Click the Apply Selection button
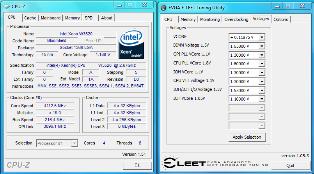This screenshot has height=174, width=314. [x=247, y=137]
